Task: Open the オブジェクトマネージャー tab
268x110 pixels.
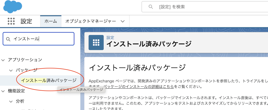Action: [91, 21]
